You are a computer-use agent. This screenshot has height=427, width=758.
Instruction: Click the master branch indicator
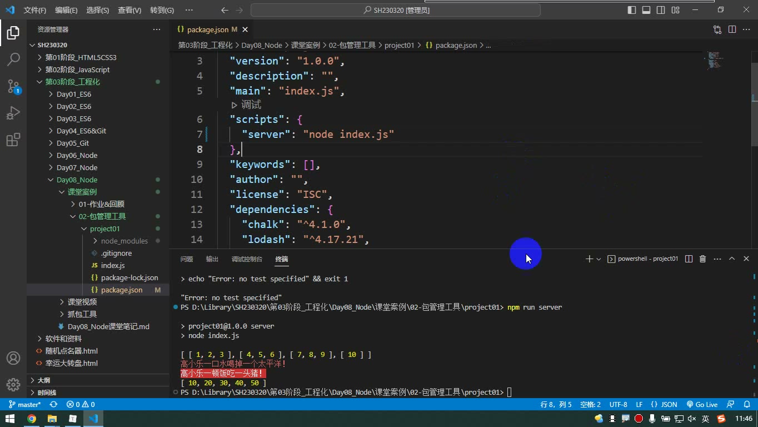click(x=24, y=405)
